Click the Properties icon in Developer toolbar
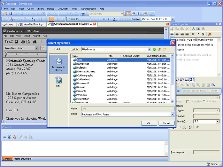This screenshot has height=167, width=223. (145, 14)
